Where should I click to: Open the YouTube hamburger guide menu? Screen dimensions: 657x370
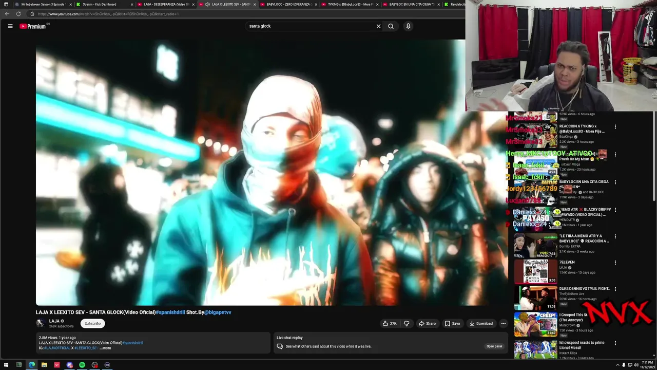(x=10, y=26)
